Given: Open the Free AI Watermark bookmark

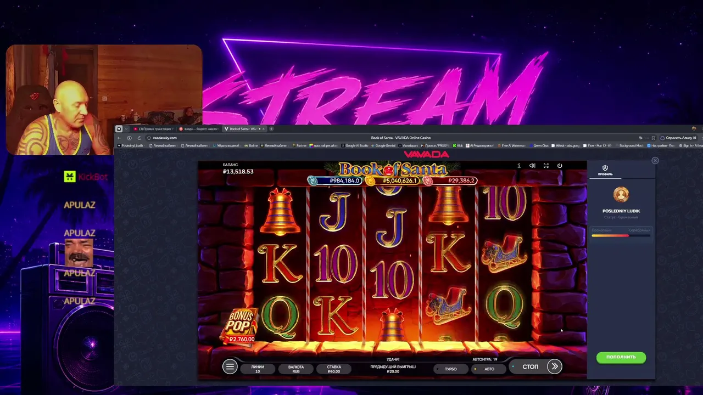Looking at the screenshot, I should point(512,145).
